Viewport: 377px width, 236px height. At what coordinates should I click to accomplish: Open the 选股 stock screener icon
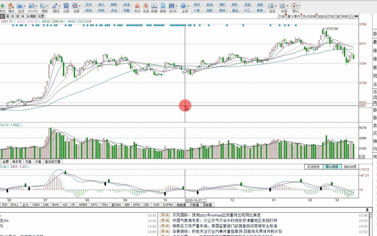pos(75,5)
